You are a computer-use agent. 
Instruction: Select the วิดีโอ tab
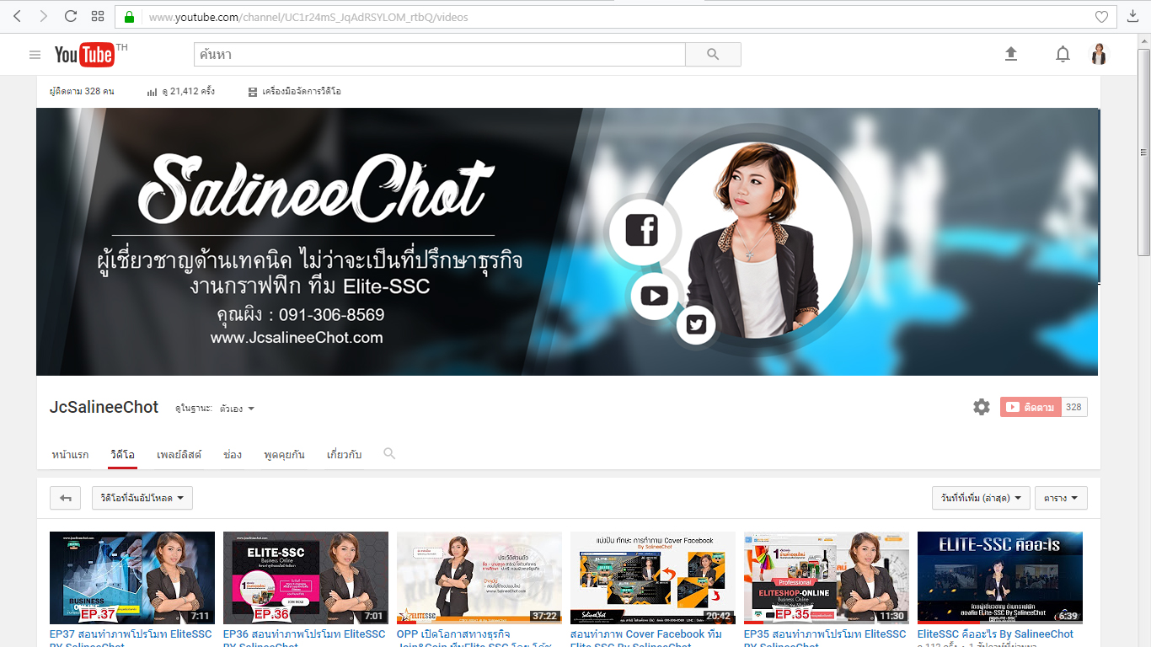(122, 454)
